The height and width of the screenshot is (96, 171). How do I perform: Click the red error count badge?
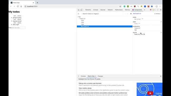[x=151, y=10]
